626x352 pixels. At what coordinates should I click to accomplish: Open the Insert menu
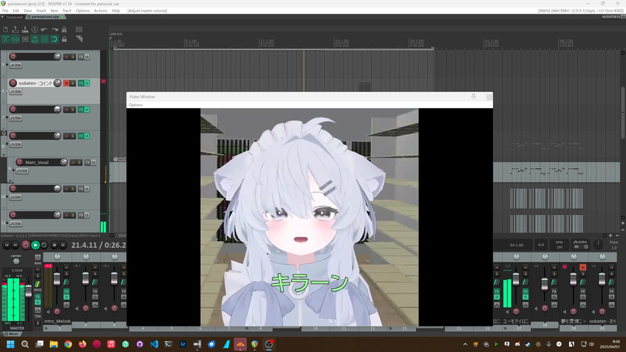(x=41, y=11)
